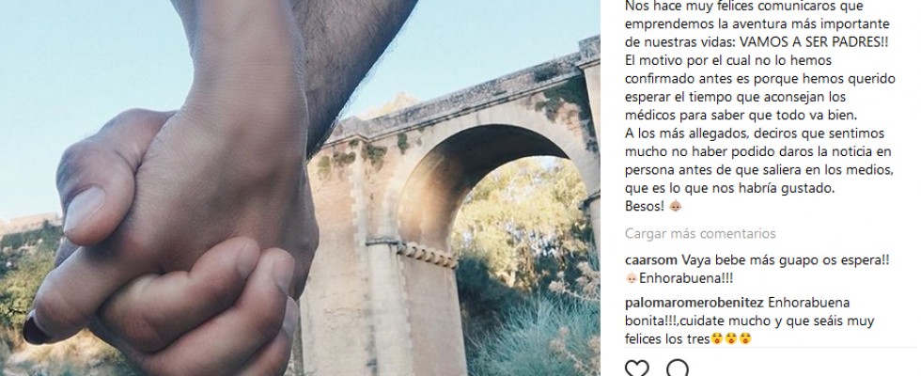Load more comments via 'Cargar más comentarios'
Image resolution: width=921 pixels, height=376 pixels.
click(x=700, y=234)
